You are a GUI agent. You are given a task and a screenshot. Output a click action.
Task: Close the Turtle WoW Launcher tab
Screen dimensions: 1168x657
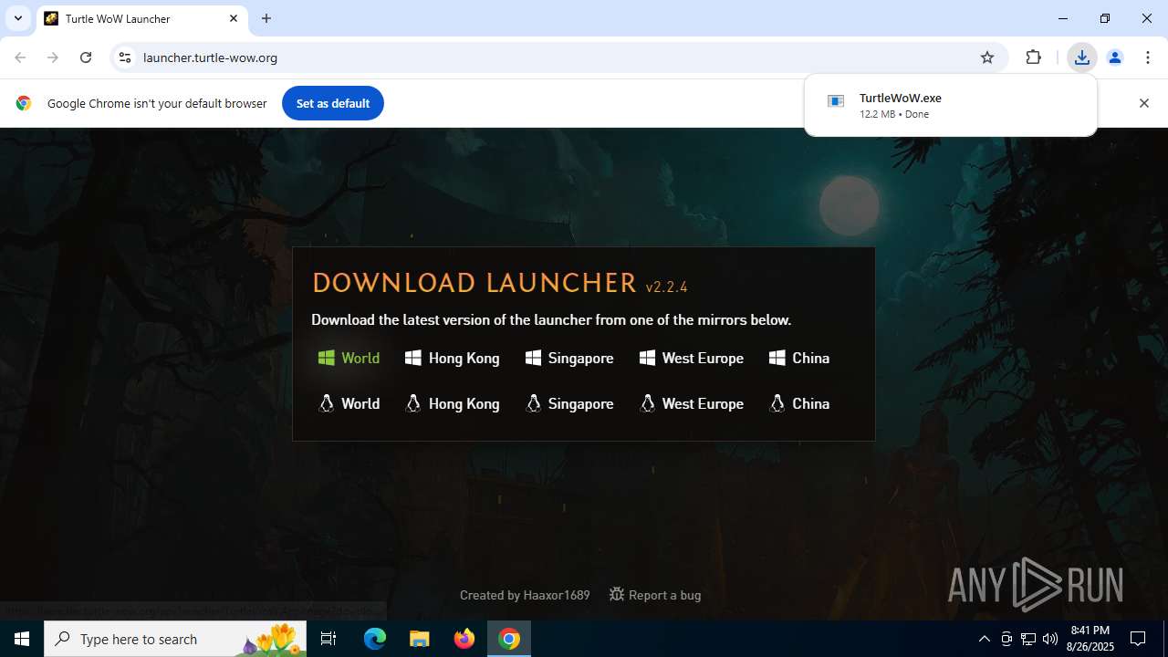[x=234, y=18]
